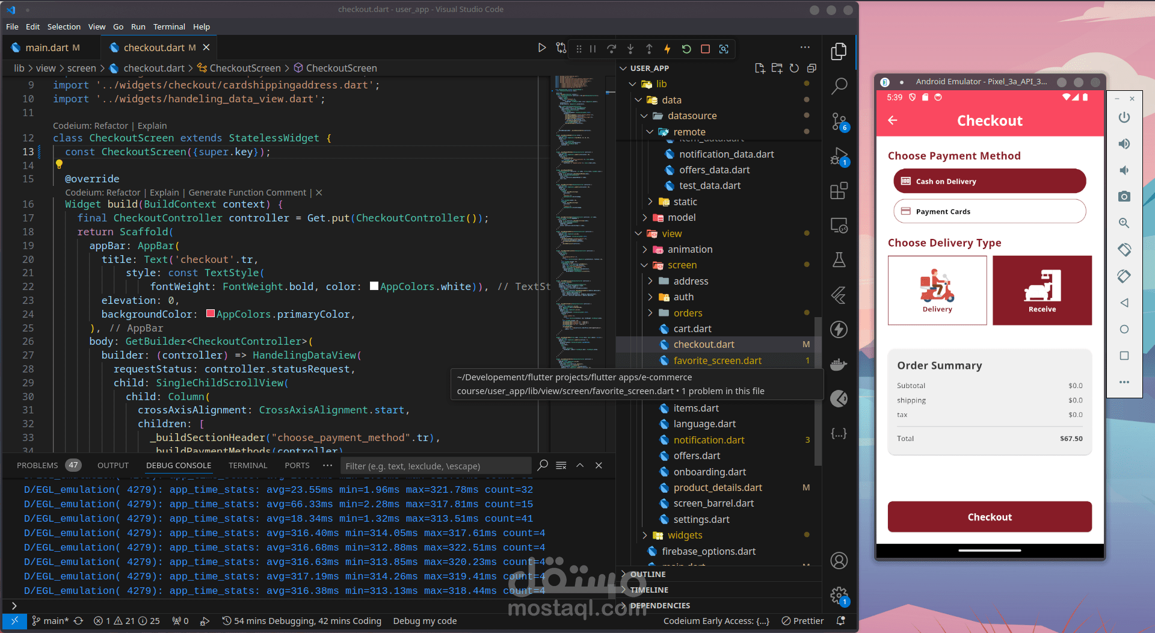1155x633 pixels.
Task: Open the Accounts menu icon
Action: pyautogui.click(x=839, y=560)
